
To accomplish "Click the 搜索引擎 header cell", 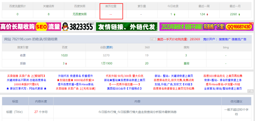I will point(23,47).
